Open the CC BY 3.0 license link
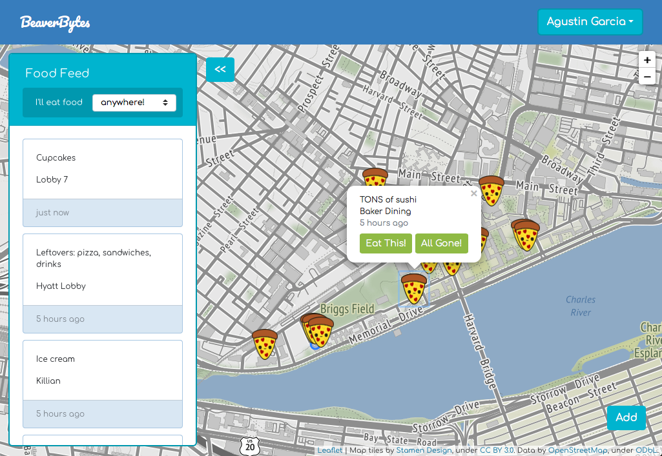The height and width of the screenshot is (456, 662). click(497, 450)
